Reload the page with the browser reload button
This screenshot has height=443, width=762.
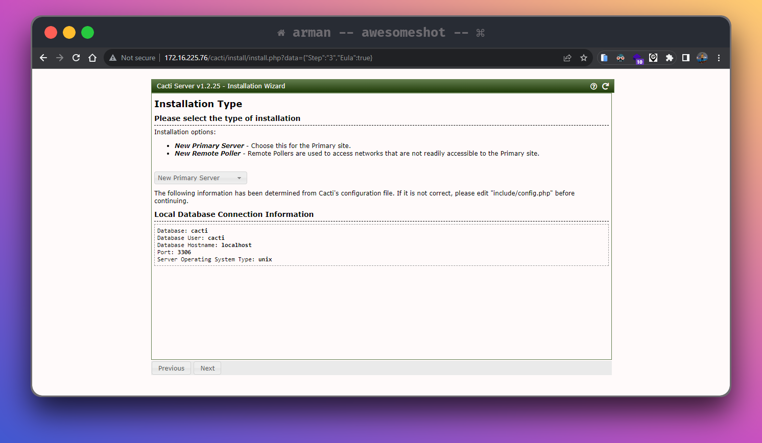click(76, 58)
